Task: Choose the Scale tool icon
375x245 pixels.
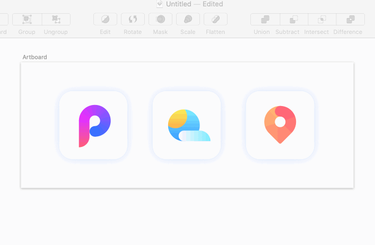Action: (188, 20)
